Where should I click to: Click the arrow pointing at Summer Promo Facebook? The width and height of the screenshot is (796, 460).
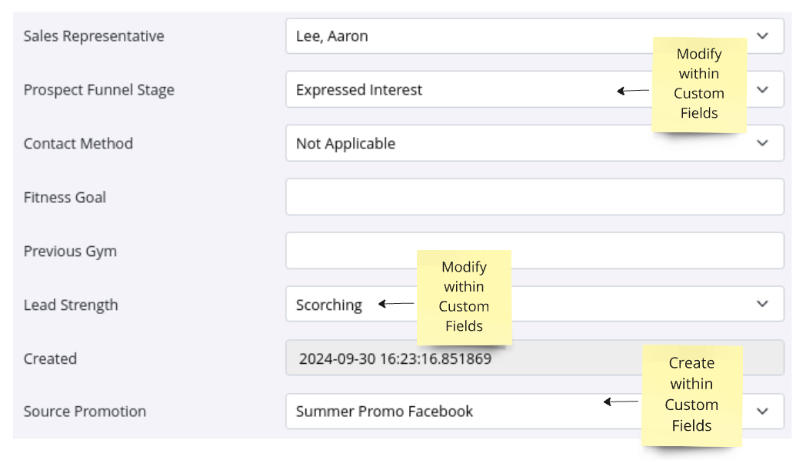tap(621, 402)
